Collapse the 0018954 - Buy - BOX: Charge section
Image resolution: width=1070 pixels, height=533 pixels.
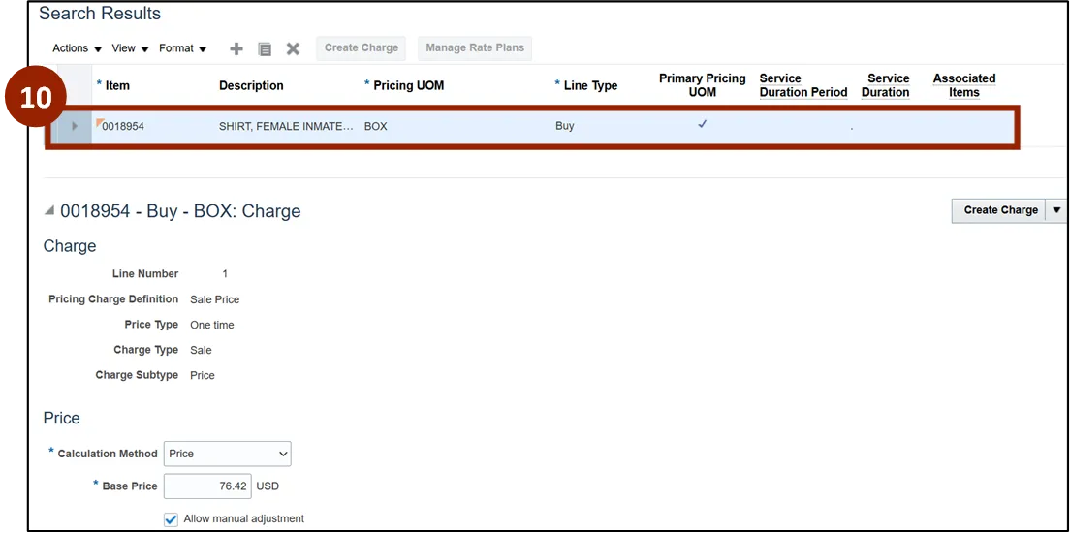click(49, 211)
